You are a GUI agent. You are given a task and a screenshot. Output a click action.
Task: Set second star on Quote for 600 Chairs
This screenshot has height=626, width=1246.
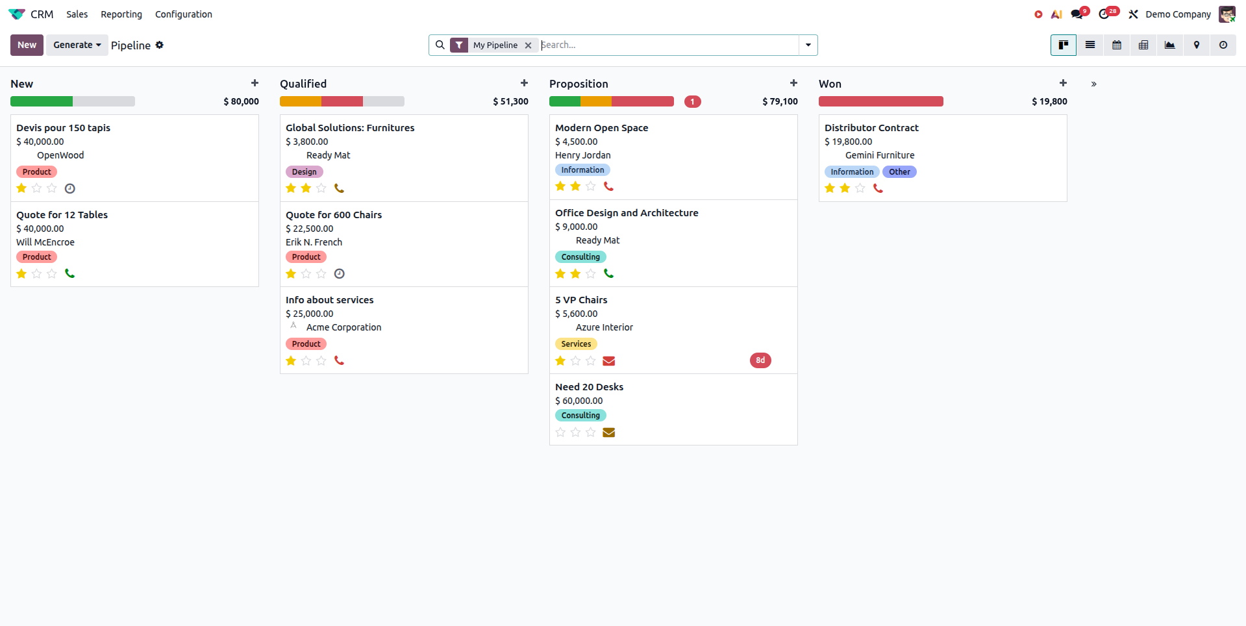pyautogui.click(x=306, y=274)
